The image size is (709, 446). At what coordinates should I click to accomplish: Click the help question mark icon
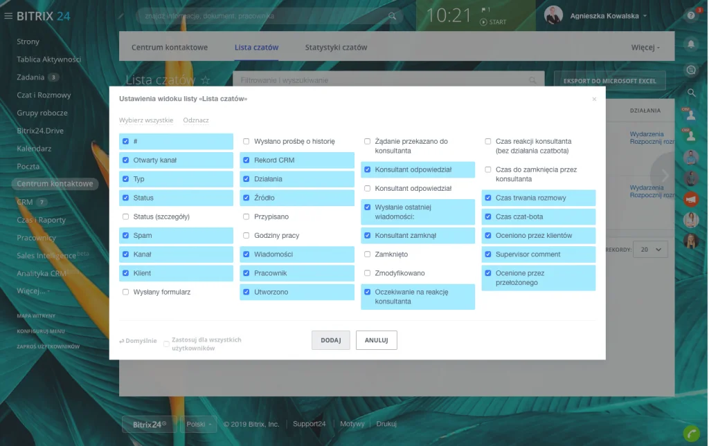point(690,16)
